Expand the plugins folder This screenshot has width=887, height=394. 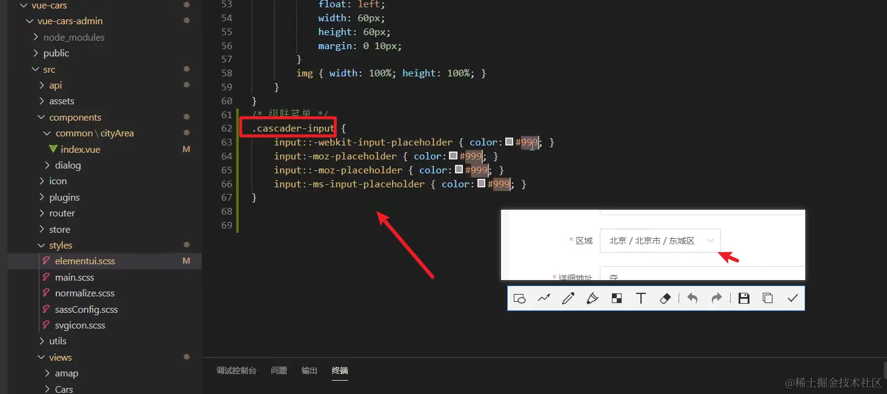click(x=42, y=197)
